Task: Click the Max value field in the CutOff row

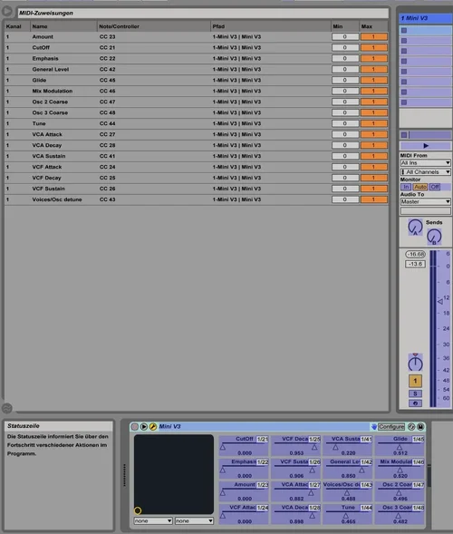Action: tap(373, 48)
